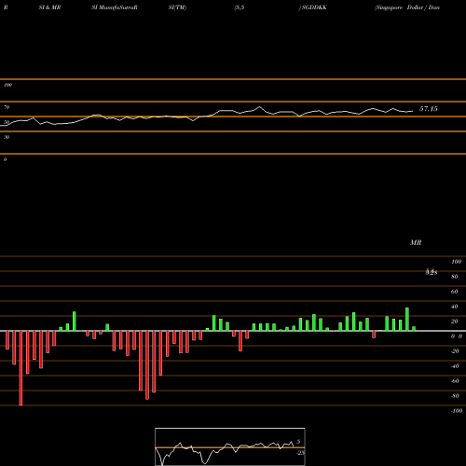Click the 60 label on MR axis
Image resolution: width=466 pixels, height=466 pixels.
coord(455,292)
